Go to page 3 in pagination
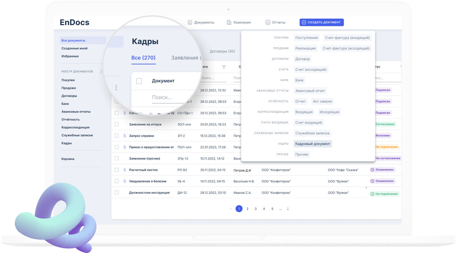This screenshot has height=253, width=474. click(x=255, y=208)
